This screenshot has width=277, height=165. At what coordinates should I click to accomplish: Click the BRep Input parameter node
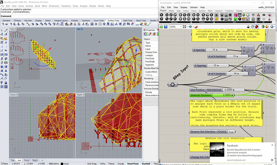coord(173,84)
